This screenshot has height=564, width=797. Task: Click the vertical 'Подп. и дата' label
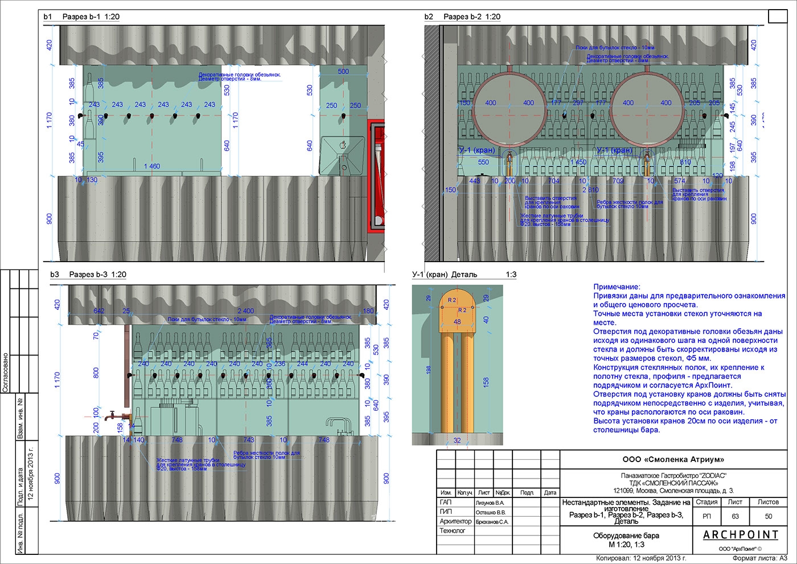pyautogui.click(x=20, y=487)
